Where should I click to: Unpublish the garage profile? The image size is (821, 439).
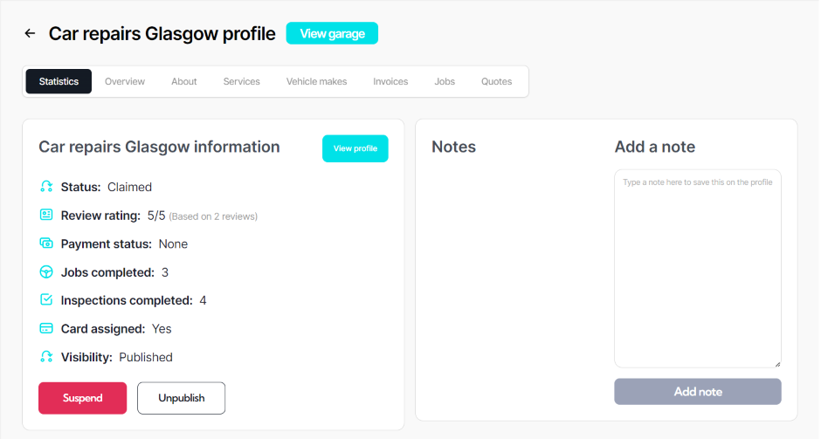click(181, 398)
